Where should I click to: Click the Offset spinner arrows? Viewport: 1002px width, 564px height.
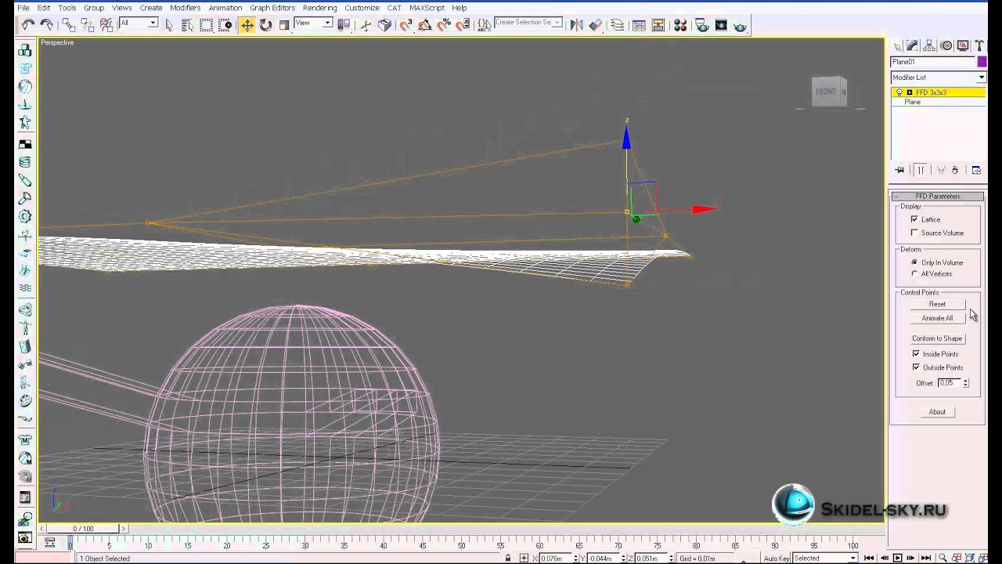pyautogui.click(x=965, y=383)
